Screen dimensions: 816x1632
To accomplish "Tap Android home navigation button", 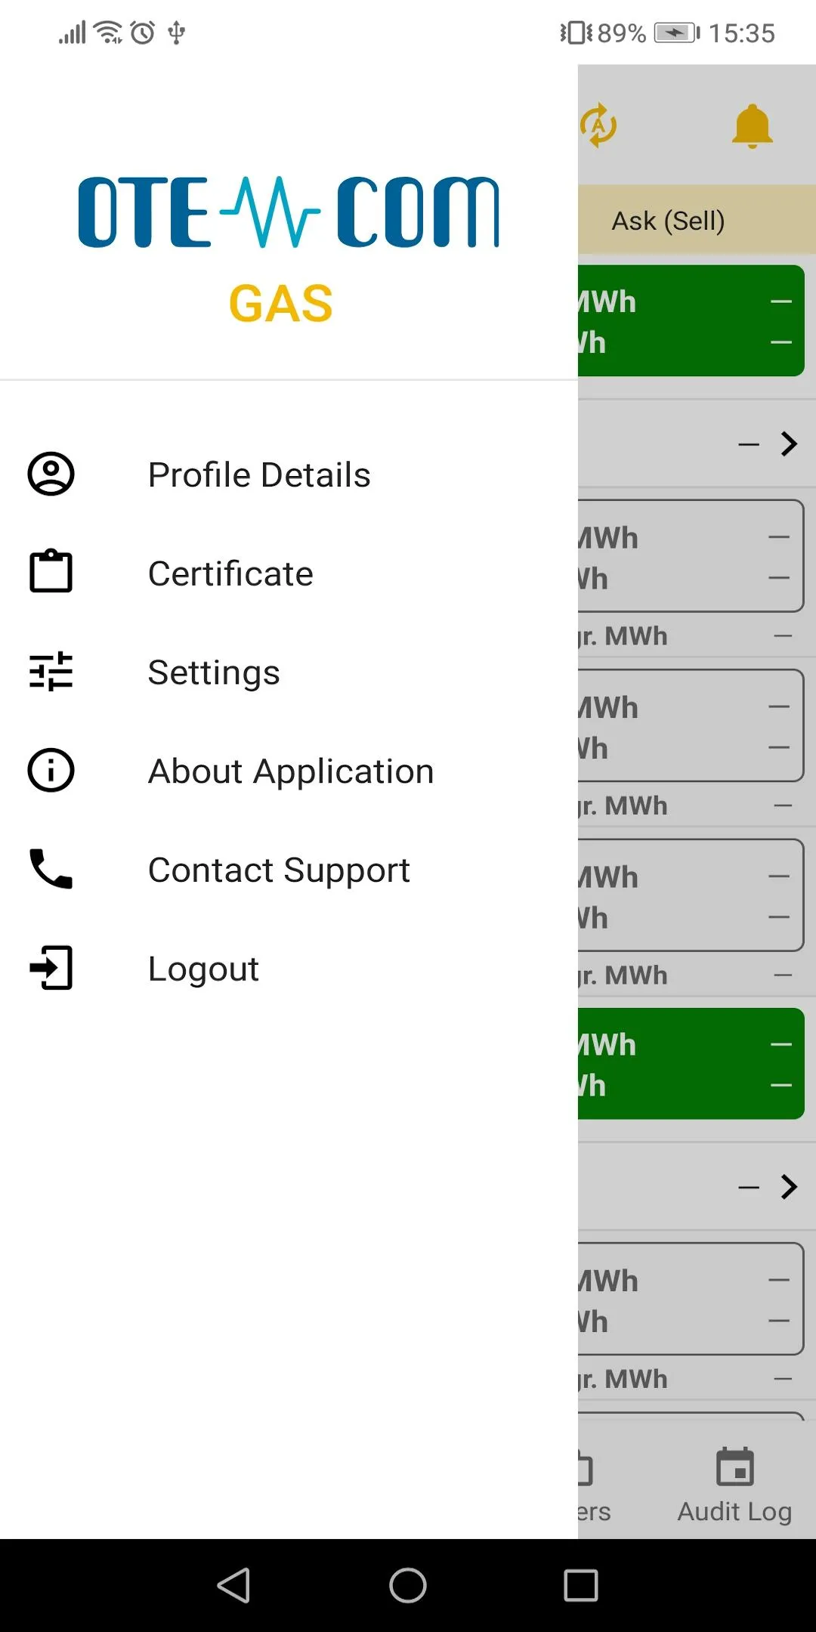I will [408, 1585].
